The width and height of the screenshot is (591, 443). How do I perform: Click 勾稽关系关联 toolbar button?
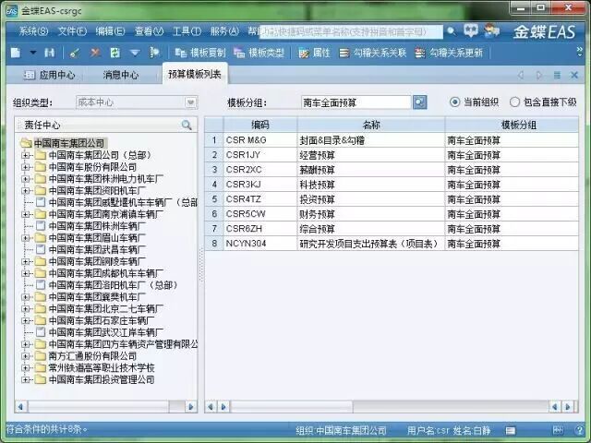click(x=373, y=53)
